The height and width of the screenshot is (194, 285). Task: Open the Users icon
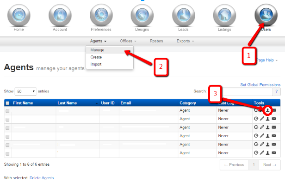pyautogui.click(x=266, y=15)
